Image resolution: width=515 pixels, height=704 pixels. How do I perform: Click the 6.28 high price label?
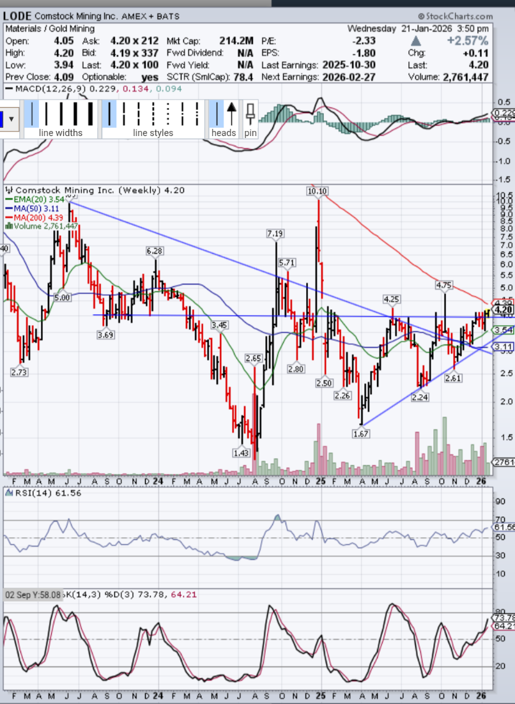coord(155,251)
